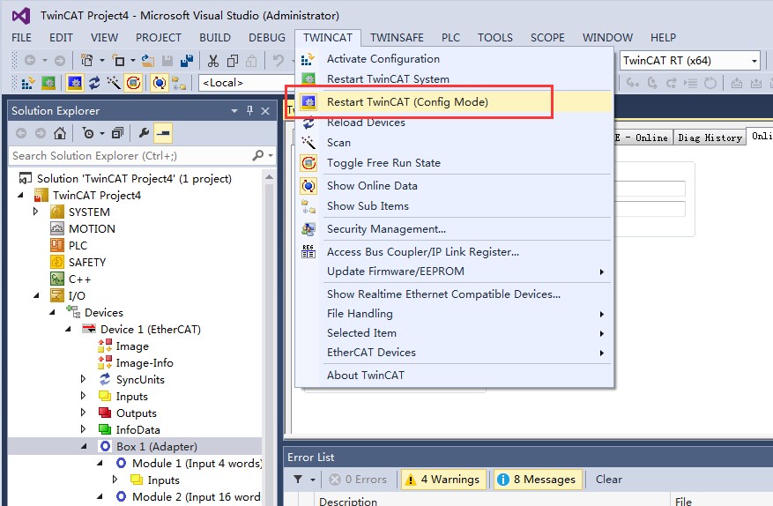This screenshot has height=506, width=773.
Task: Collapse the TwinCAT Project4 tree node
Action: pos(20,196)
